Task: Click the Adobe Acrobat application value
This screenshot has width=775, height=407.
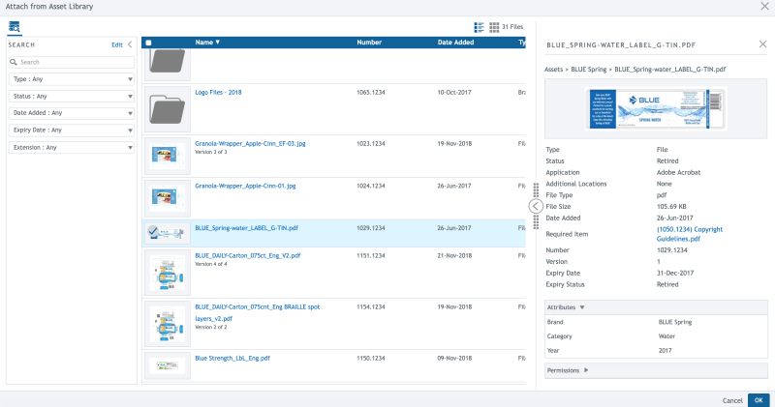Action: 679,173
